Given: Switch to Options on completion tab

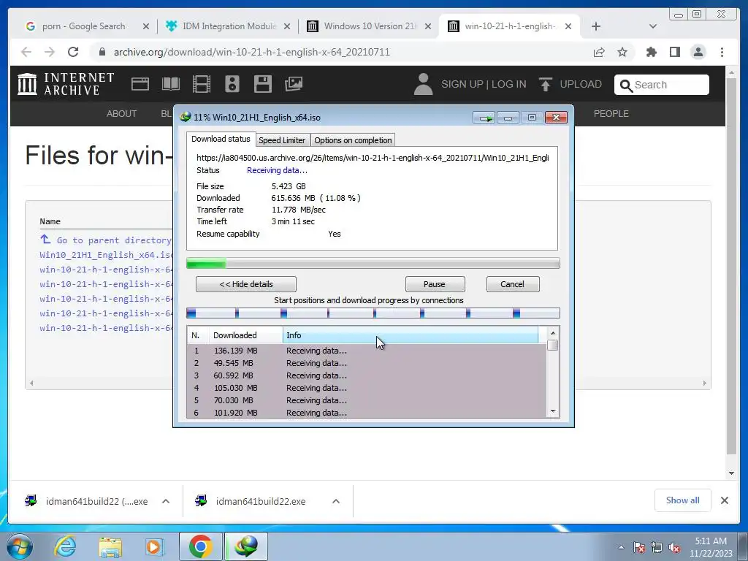Looking at the screenshot, I should coord(353,140).
